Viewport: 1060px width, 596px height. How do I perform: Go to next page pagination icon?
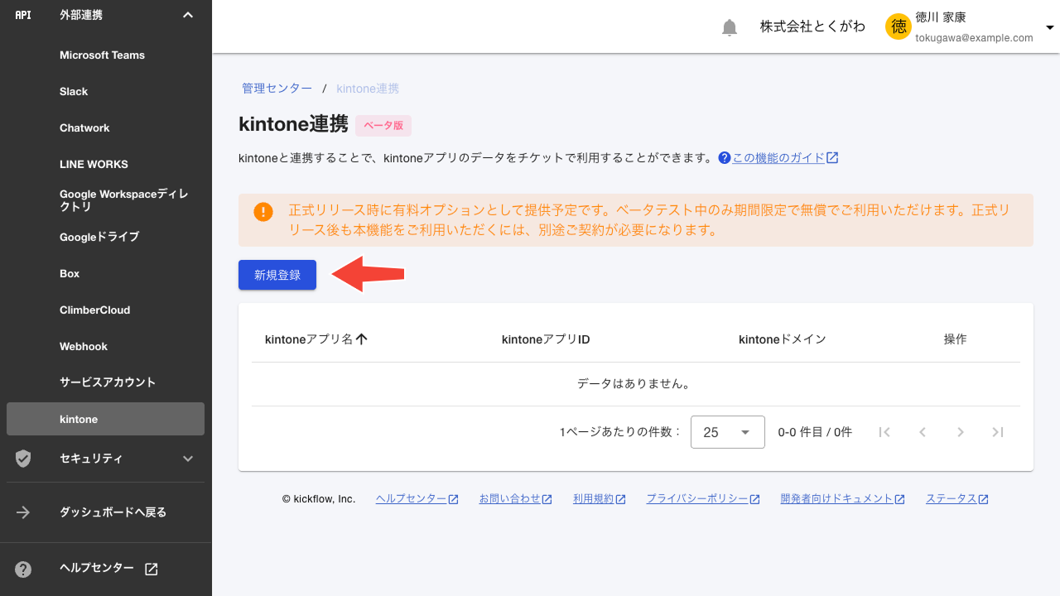point(961,432)
